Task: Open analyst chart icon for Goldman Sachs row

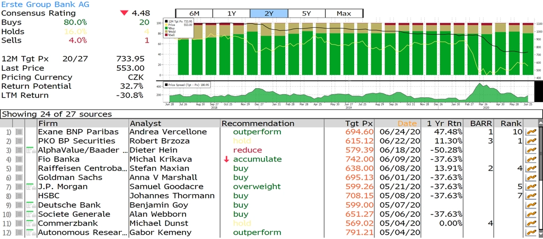Action: pyautogui.click(x=530, y=177)
